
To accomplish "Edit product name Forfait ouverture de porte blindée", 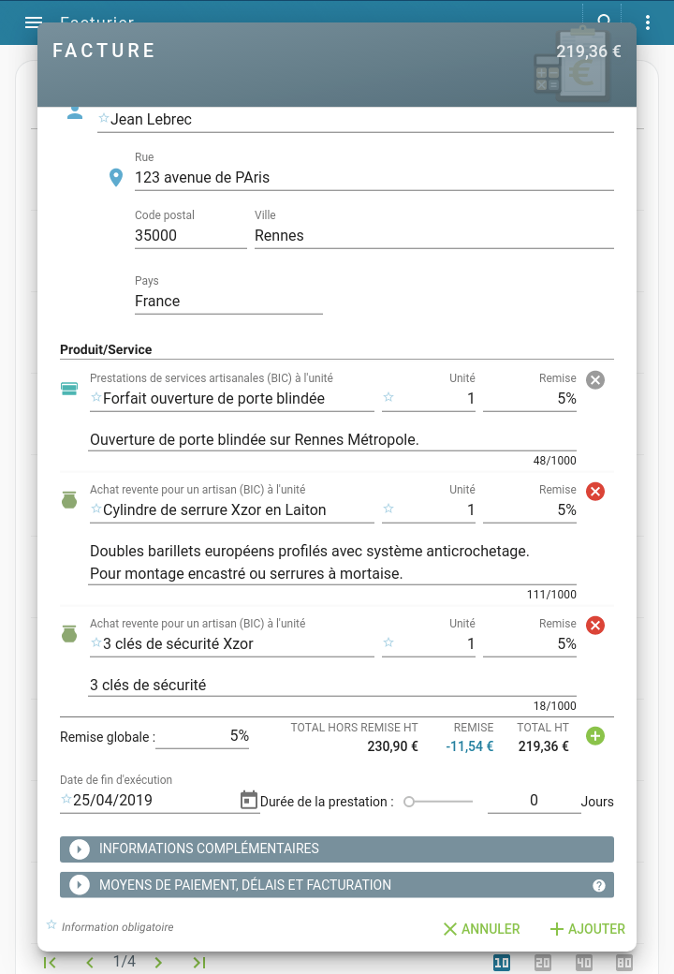I will (232, 399).
